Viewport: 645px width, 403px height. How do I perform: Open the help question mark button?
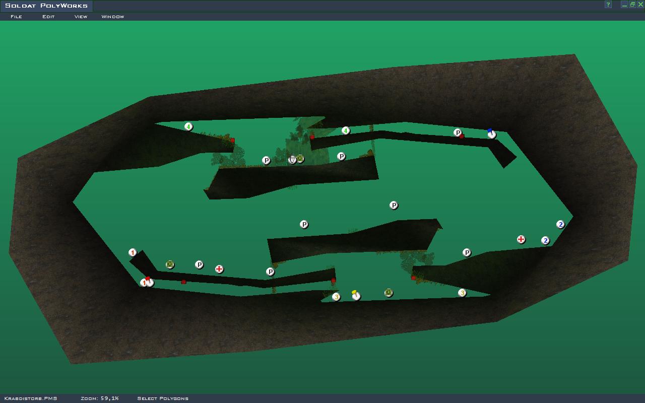608,5
